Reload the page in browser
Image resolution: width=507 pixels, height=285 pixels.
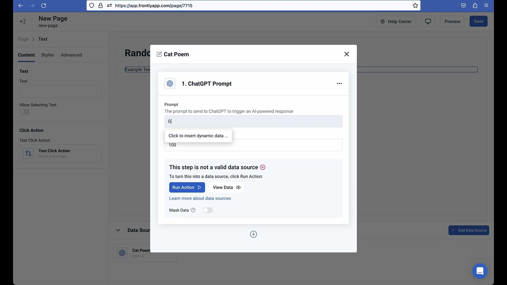pos(44,6)
